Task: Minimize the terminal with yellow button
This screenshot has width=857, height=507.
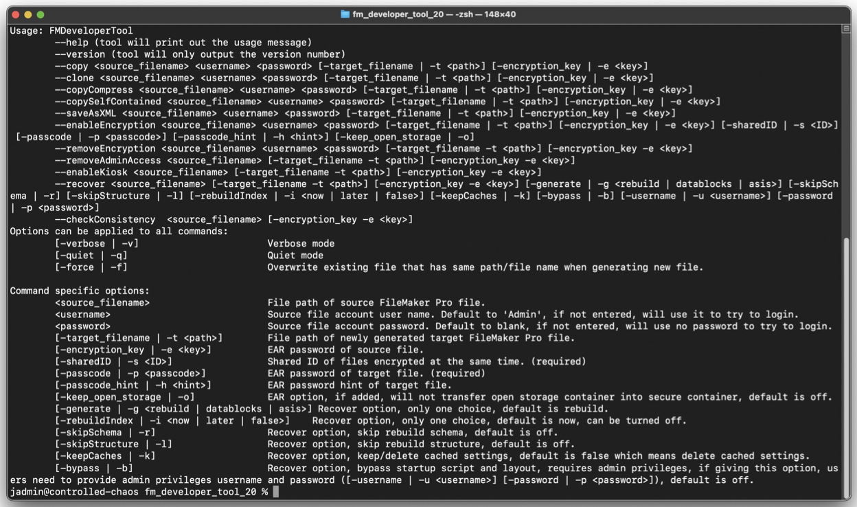Action: 28,14
